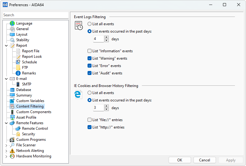Click the Custom Variables grid icon
The width and height of the screenshot is (246, 166).
12,101
